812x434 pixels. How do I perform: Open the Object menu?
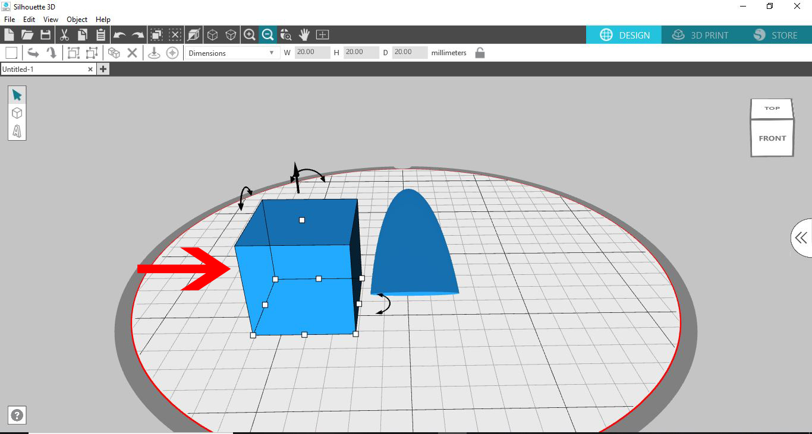[77, 20]
